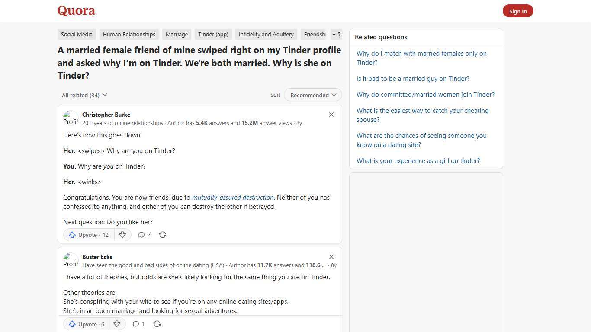Upvote Christopher Burke's answer
The width and height of the screenshot is (591, 332).
click(x=88, y=235)
